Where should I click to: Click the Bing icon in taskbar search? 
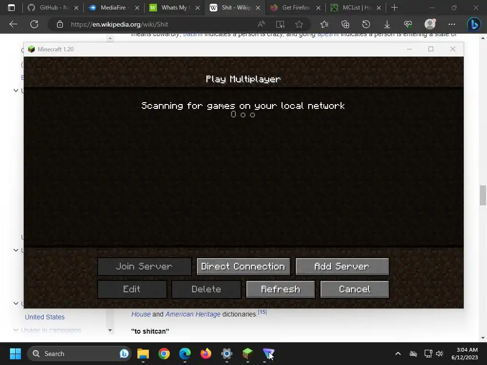tap(124, 354)
